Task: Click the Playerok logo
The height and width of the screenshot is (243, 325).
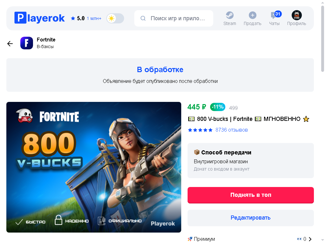Action: coord(39,18)
